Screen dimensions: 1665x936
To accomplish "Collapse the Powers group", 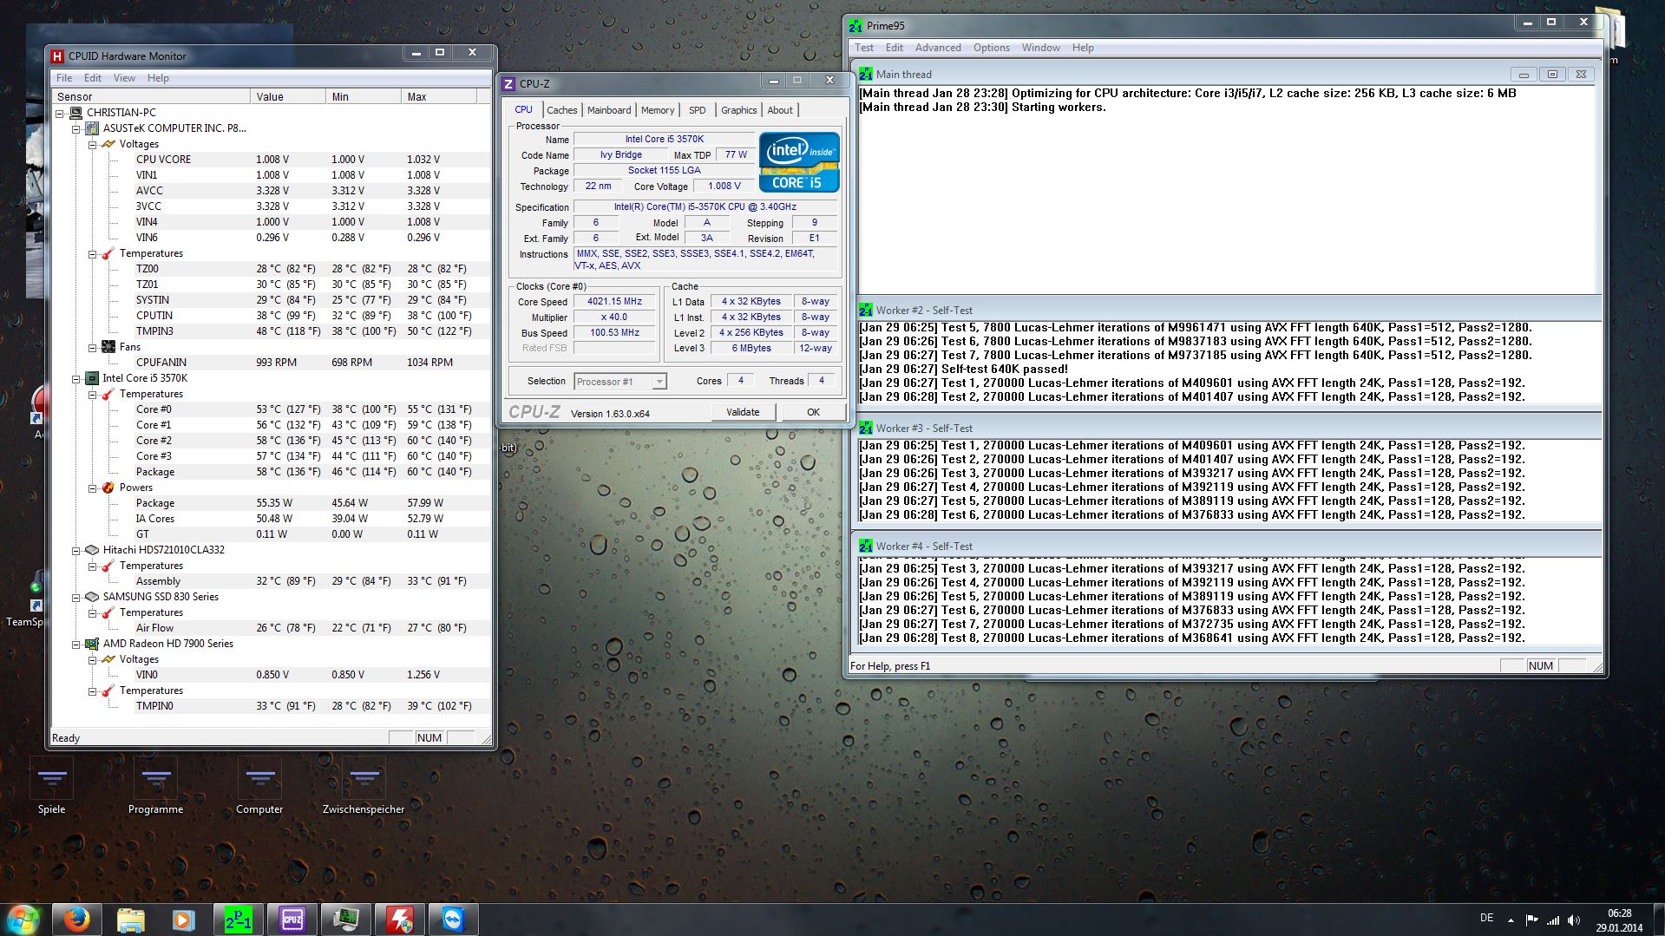I will point(93,488).
